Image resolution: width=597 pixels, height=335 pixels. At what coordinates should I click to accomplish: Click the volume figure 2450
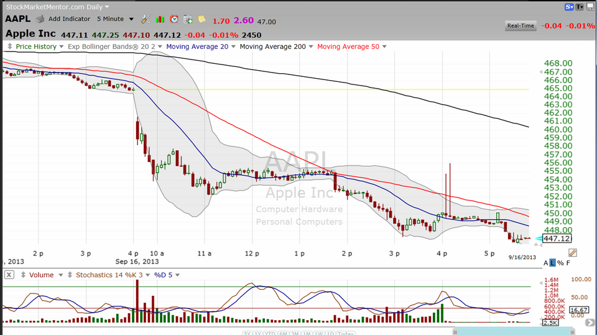(251, 35)
